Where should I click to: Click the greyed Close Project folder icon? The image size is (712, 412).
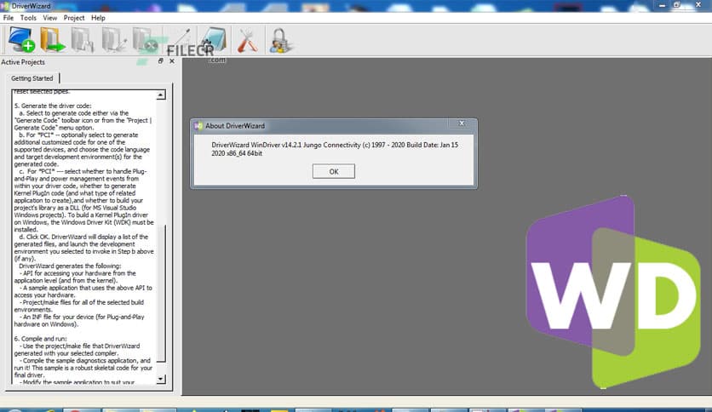146,40
